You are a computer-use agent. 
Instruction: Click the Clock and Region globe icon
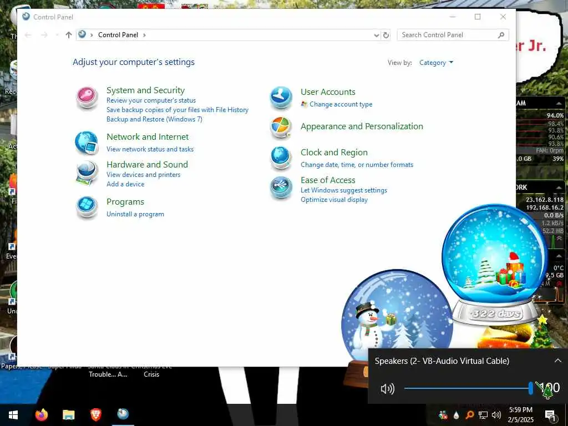[281, 158]
